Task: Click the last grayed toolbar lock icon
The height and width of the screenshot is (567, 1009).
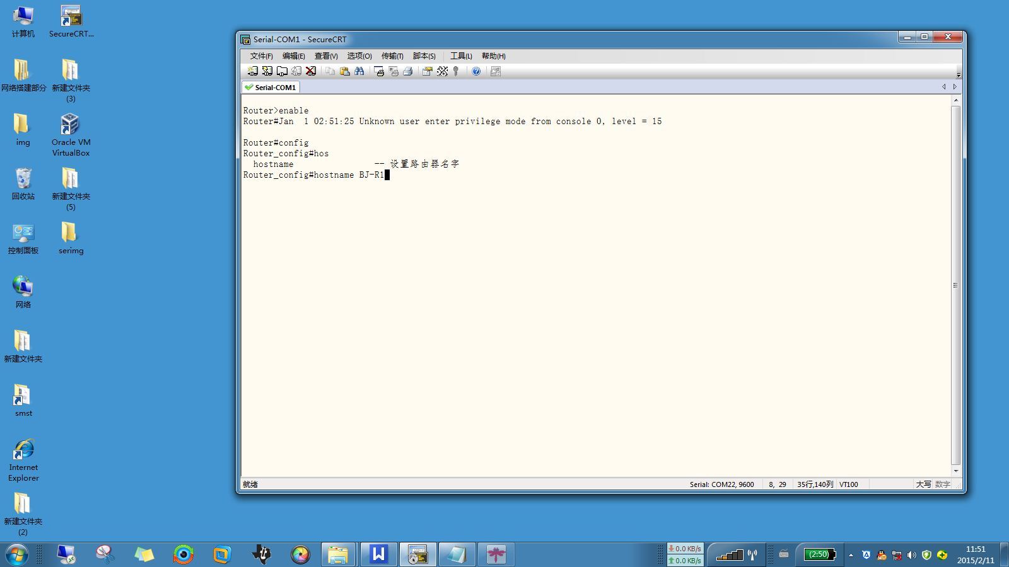Action: click(x=496, y=71)
